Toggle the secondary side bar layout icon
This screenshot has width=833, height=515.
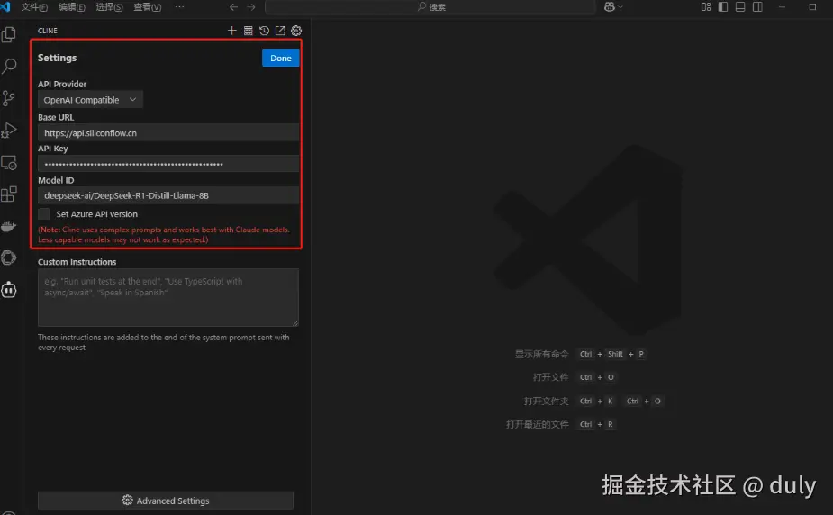tap(757, 7)
